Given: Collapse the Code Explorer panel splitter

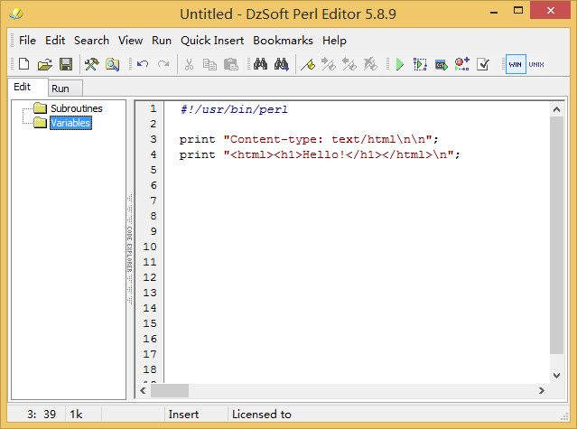Looking at the screenshot, I should pyautogui.click(x=130, y=248).
